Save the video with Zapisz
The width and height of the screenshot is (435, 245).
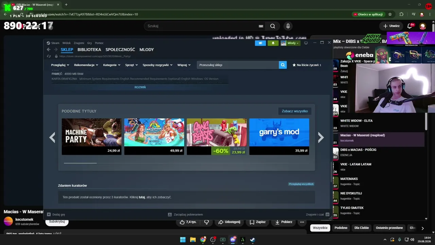point(258,222)
